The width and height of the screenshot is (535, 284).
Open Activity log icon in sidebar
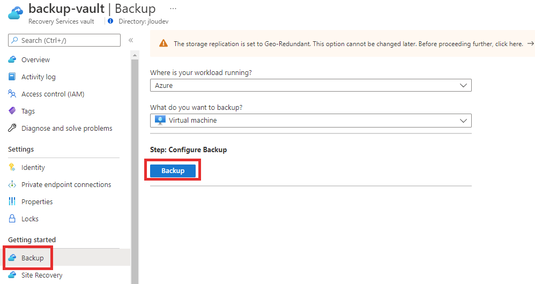[x=12, y=77]
